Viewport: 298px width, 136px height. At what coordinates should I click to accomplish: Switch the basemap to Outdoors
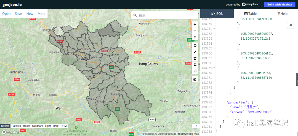click(38, 126)
